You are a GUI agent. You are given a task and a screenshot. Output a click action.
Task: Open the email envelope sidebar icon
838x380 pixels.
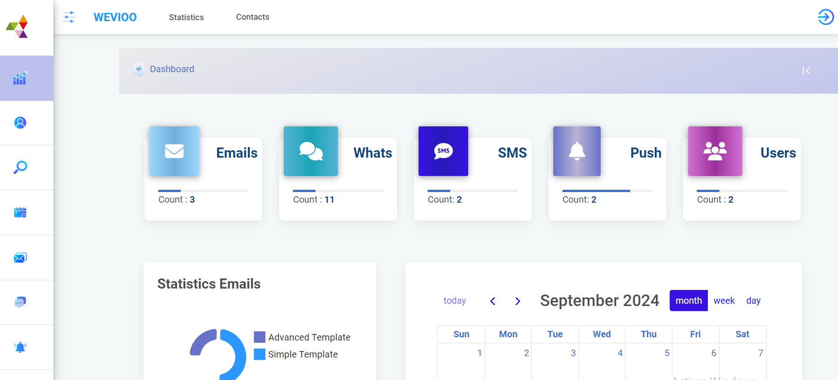[20, 257]
